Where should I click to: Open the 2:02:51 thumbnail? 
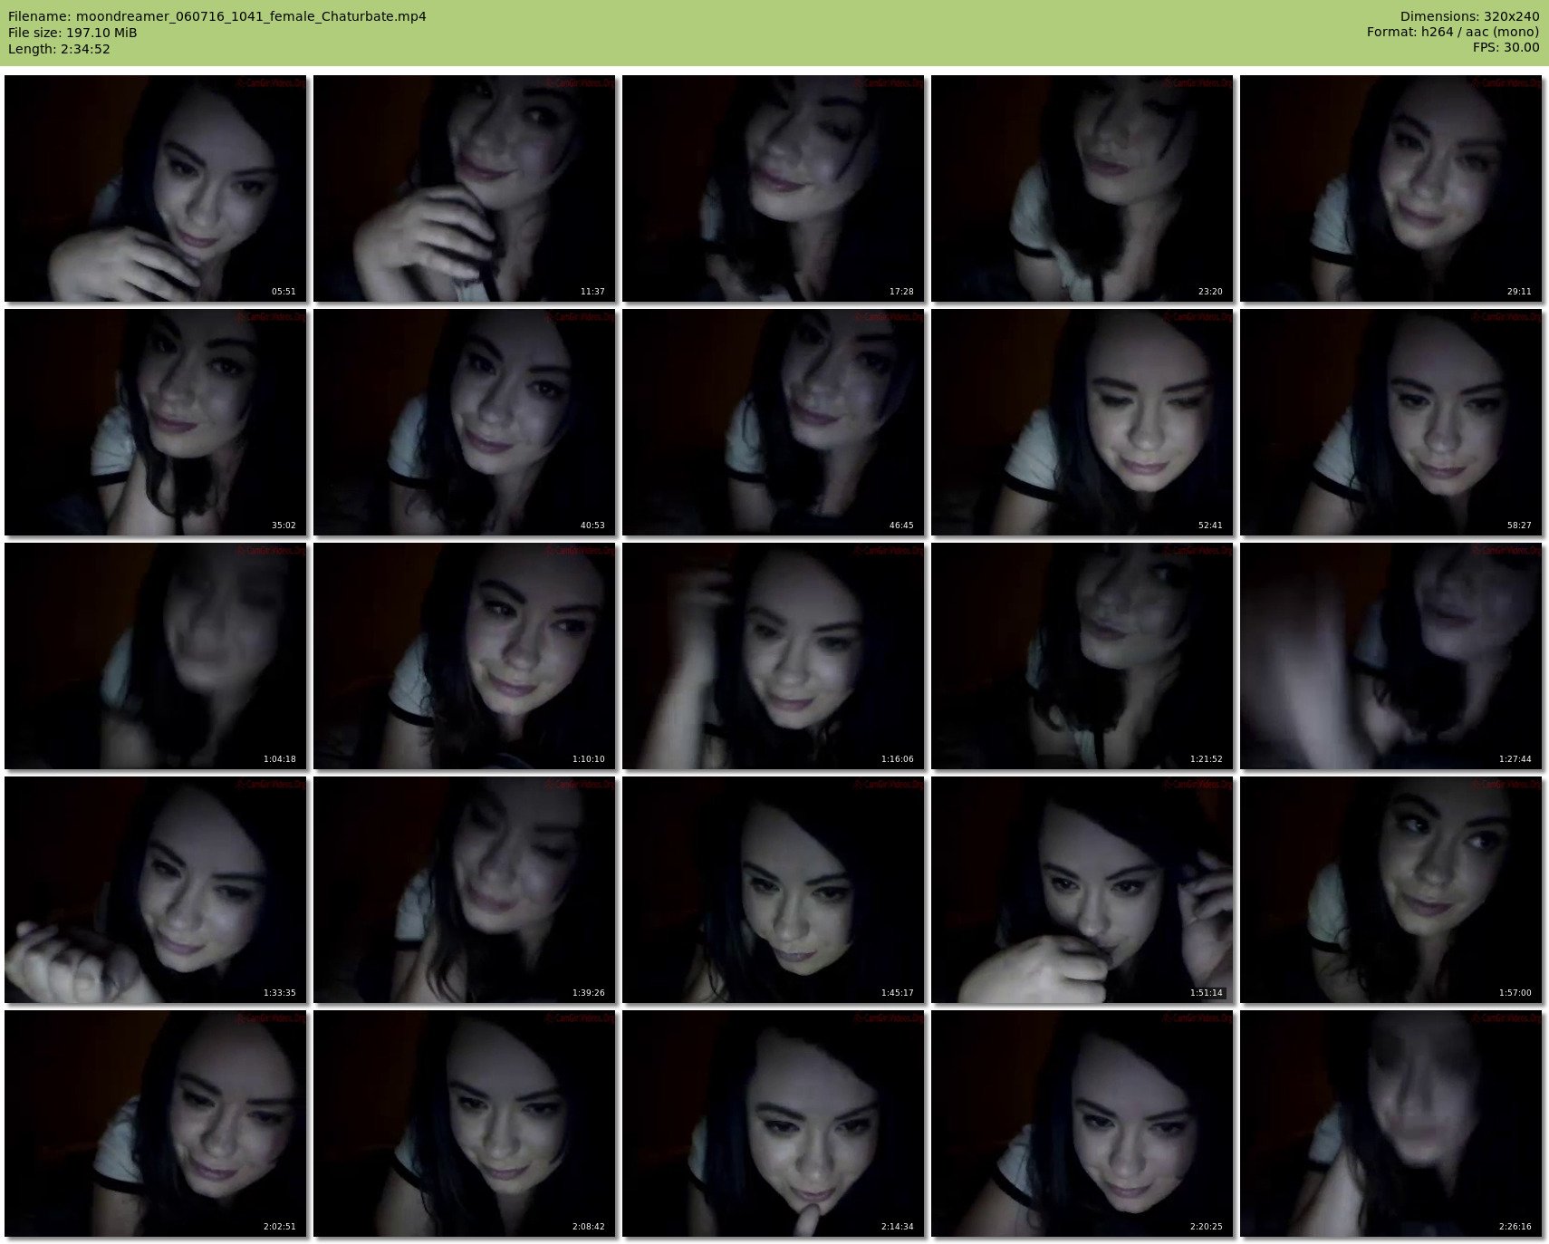pyautogui.click(x=156, y=1123)
